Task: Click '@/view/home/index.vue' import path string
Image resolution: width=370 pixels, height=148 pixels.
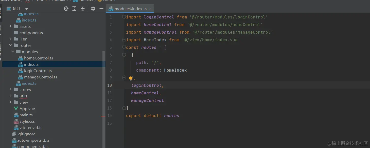Action: 211,40
